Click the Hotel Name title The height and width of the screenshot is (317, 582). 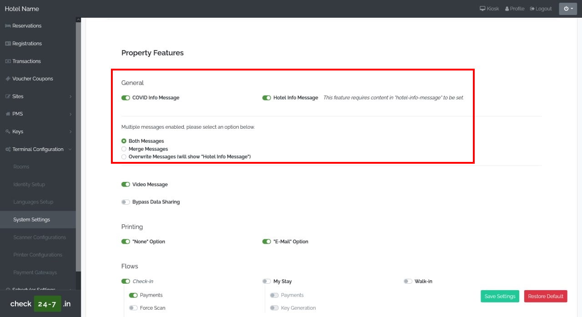[22, 9]
